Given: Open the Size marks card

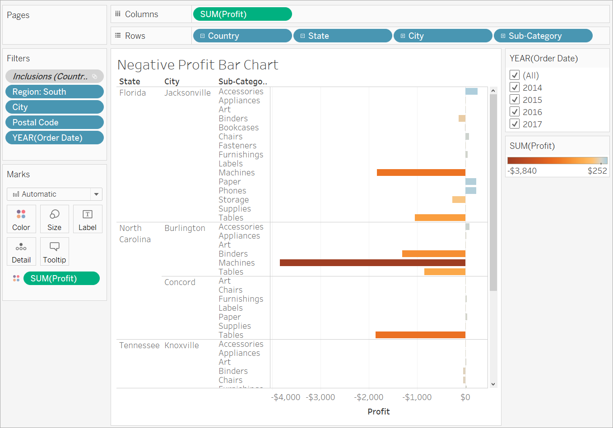Looking at the screenshot, I should 54,219.
